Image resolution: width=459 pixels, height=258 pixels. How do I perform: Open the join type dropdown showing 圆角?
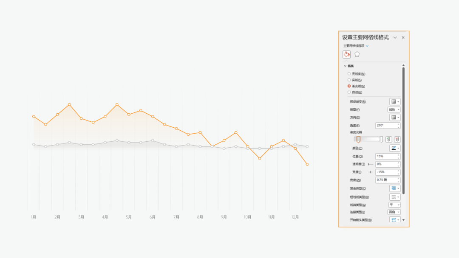pyautogui.click(x=394, y=212)
